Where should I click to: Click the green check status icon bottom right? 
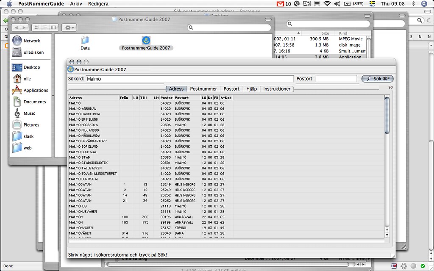[423, 266]
